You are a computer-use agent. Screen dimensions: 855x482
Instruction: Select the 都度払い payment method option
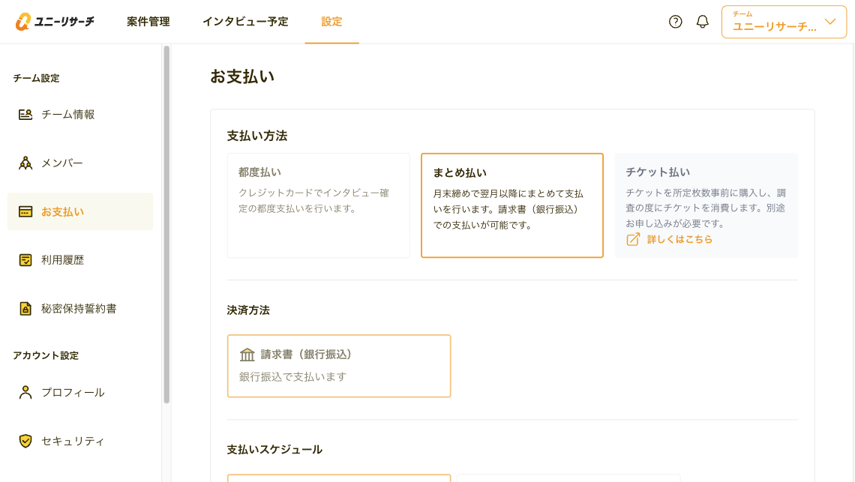pos(318,205)
